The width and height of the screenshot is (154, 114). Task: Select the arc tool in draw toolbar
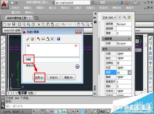pyautogui.click(x=3, y=63)
